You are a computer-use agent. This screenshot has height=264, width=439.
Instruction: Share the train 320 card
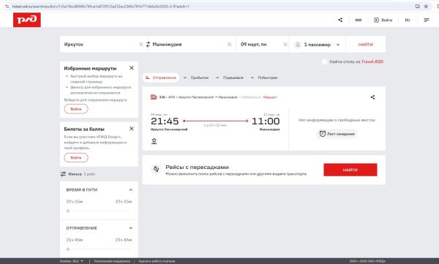pos(372,97)
